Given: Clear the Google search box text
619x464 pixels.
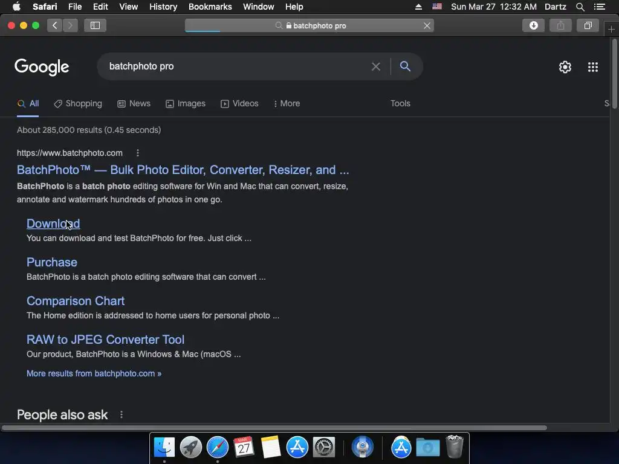Looking at the screenshot, I should [376, 66].
